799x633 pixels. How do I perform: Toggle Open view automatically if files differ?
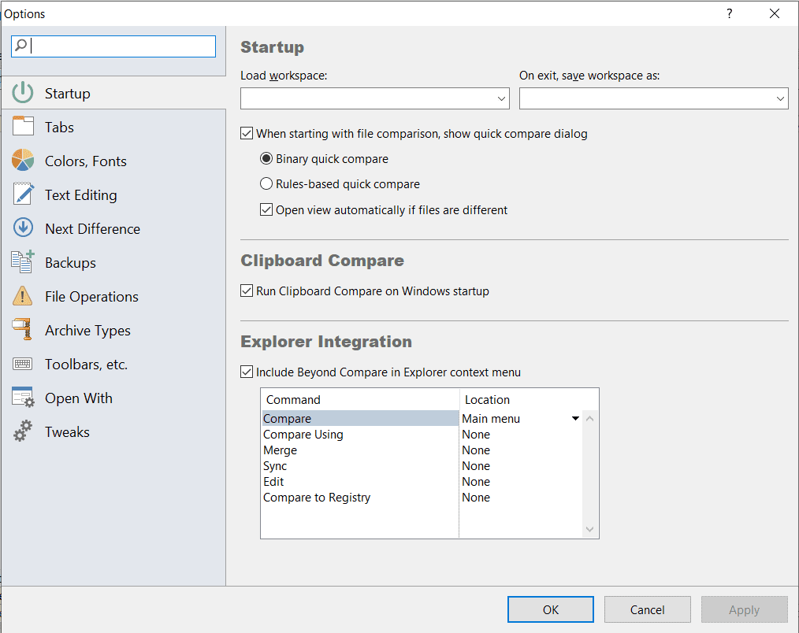266,209
